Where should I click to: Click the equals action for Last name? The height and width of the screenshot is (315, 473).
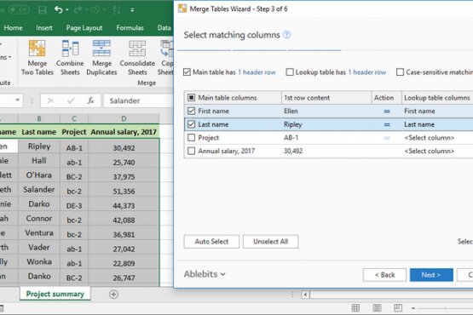[x=387, y=124]
